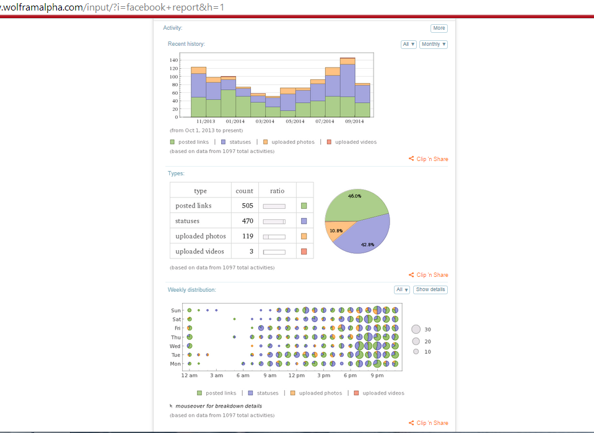The width and height of the screenshot is (594, 433).
Task: Click the posted links legend icon under histogram
Action: pyautogui.click(x=173, y=142)
